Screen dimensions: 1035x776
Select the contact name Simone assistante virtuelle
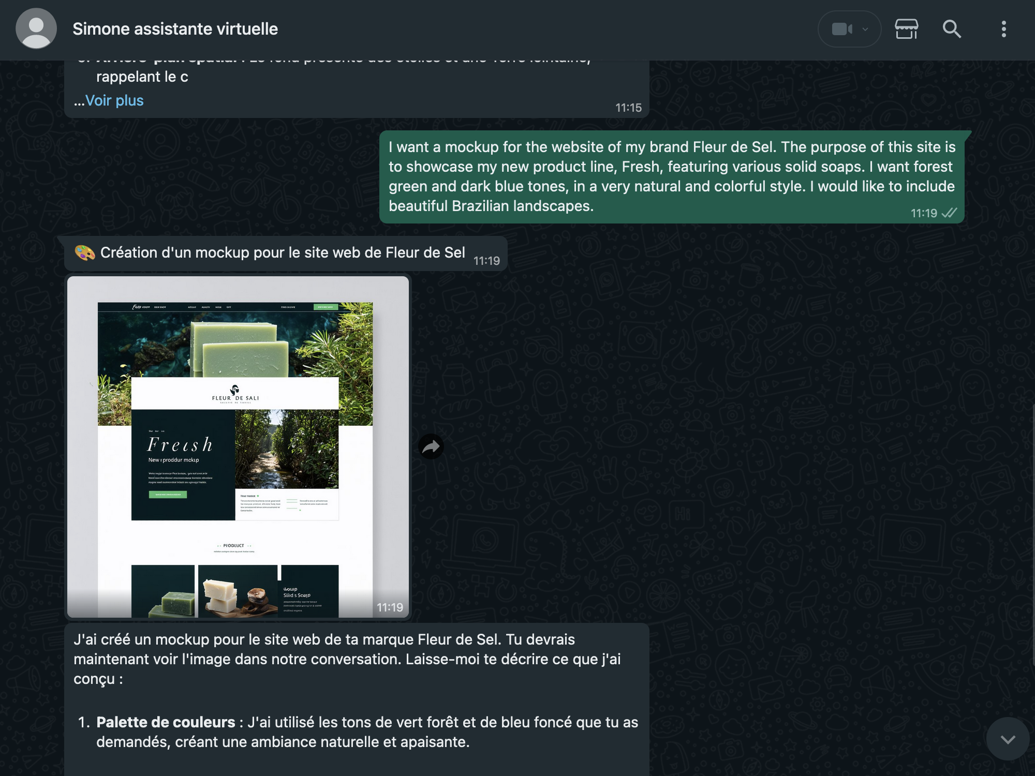[175, 29]
